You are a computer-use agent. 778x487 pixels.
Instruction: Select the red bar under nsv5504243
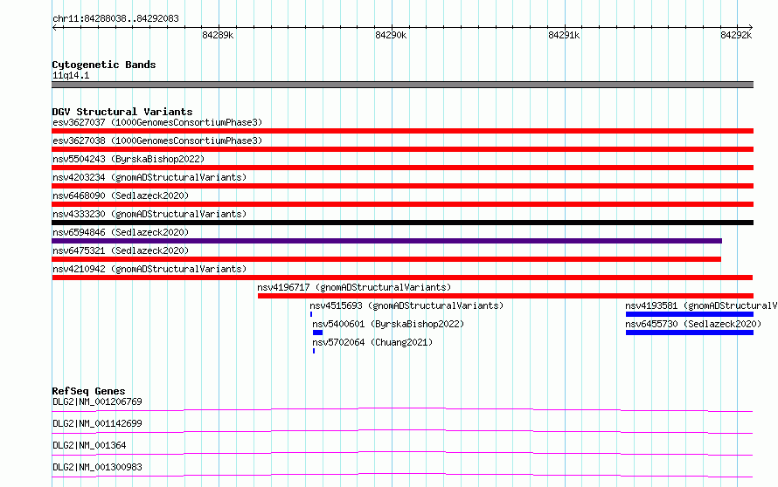tap(402, 168)
